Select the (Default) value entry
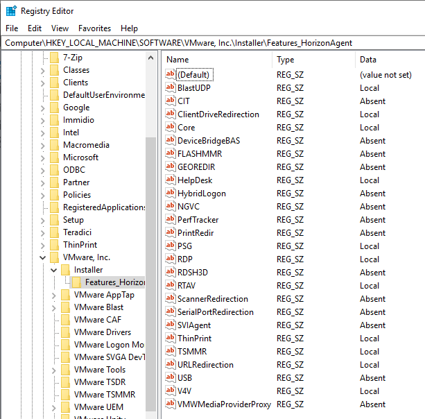This screenshot has height=419, width=425. coord(195,75)
